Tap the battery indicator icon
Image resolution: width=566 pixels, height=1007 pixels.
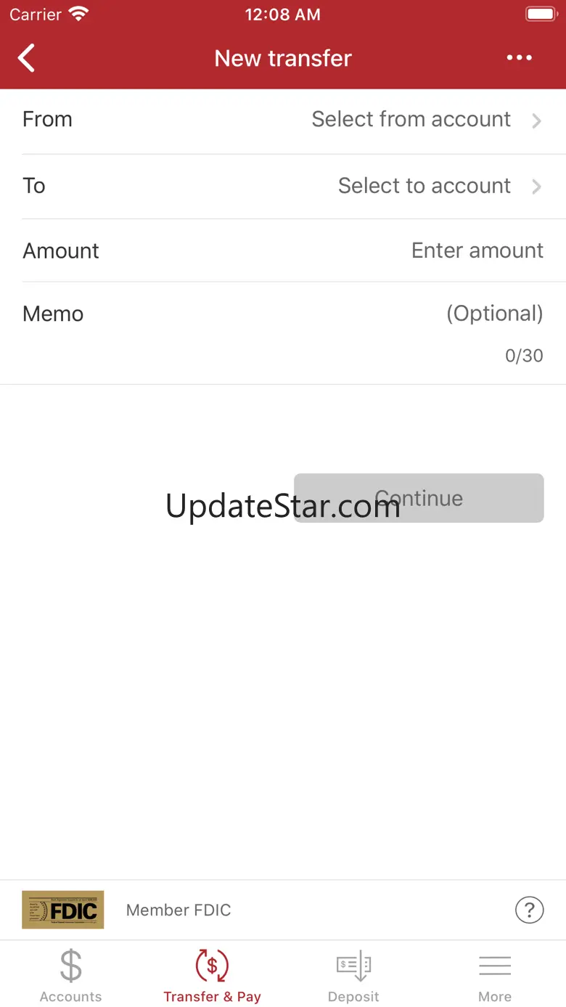[541, 14]
